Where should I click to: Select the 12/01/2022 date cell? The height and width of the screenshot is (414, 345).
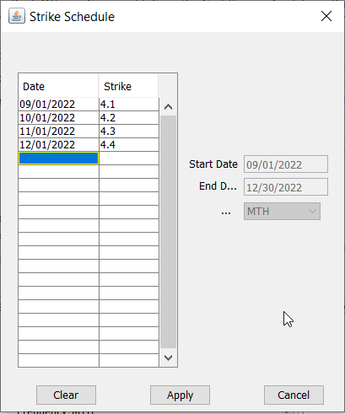[x=58, y=145]
